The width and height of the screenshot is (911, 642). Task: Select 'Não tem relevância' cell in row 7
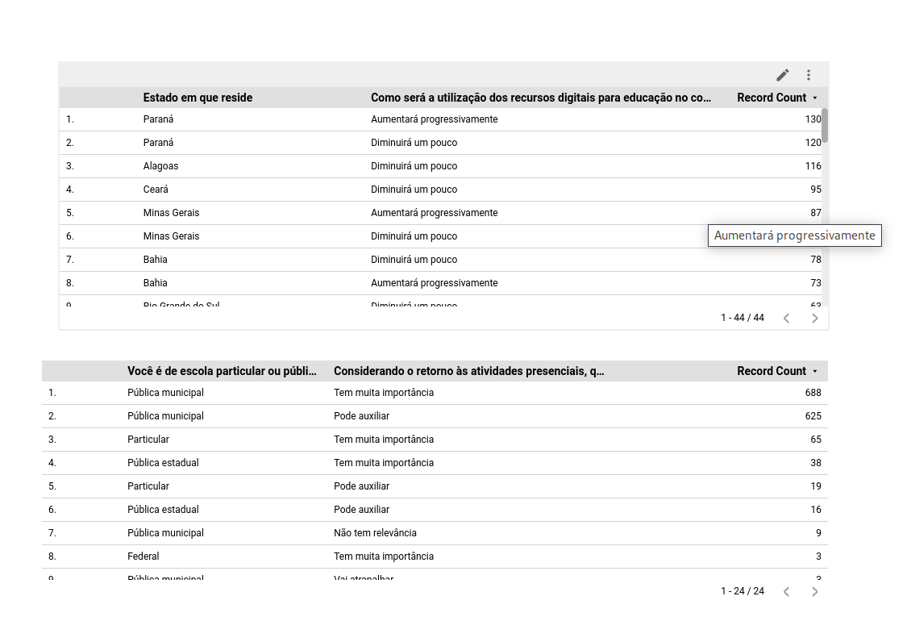(x=375, y=533)
